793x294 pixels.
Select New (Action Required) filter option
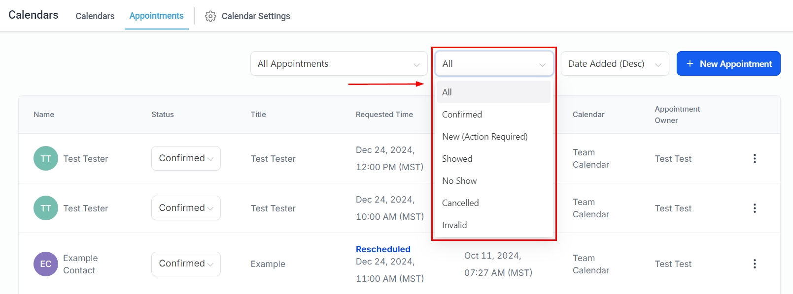(484, 137)
